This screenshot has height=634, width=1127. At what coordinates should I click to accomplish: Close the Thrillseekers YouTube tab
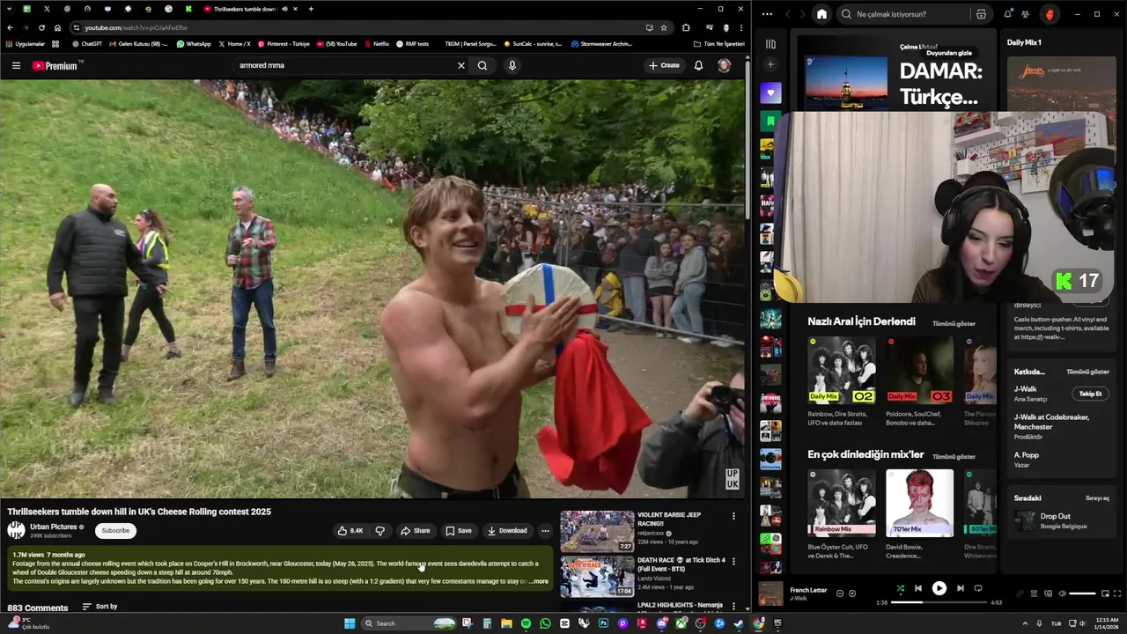tap(295, 9)
